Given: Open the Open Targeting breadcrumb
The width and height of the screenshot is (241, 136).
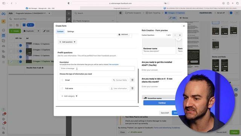Looking at the screenshot, I should pyautogui.click(x=153, y=13).
